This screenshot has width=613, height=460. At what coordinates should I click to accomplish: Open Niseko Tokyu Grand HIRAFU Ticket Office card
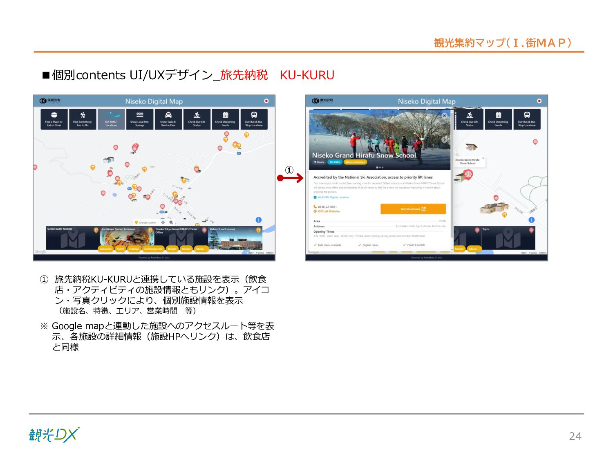181,238
